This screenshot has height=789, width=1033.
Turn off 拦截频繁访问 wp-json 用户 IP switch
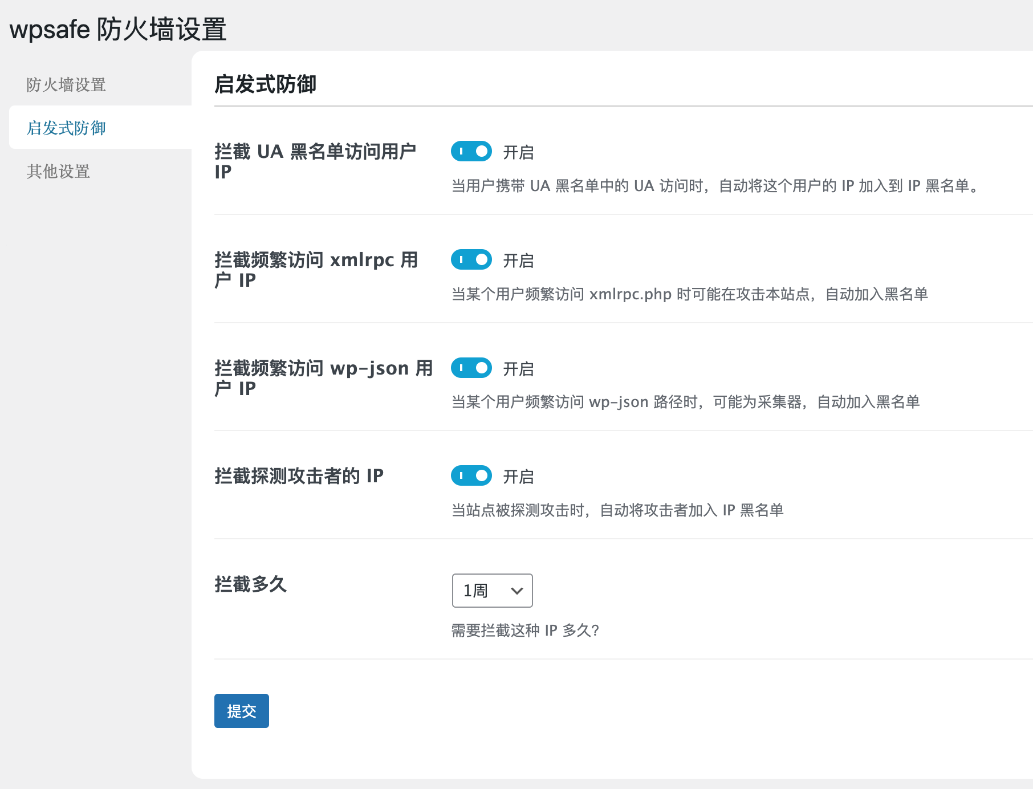(471, 368)
